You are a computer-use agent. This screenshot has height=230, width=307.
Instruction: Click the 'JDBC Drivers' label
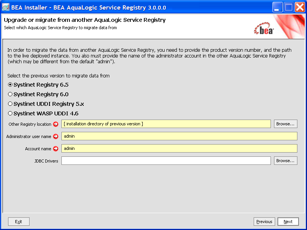46,161
